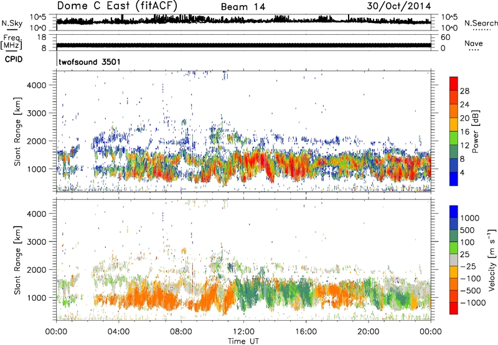Viewport: 498px width, 345px height.
Task: Click the "Beam 14" label
Action: tap(243, 7)
